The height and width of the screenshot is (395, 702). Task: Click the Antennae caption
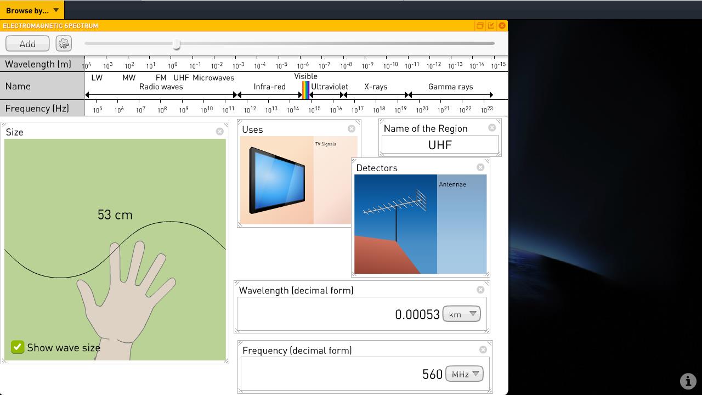[x=452, y=184]
